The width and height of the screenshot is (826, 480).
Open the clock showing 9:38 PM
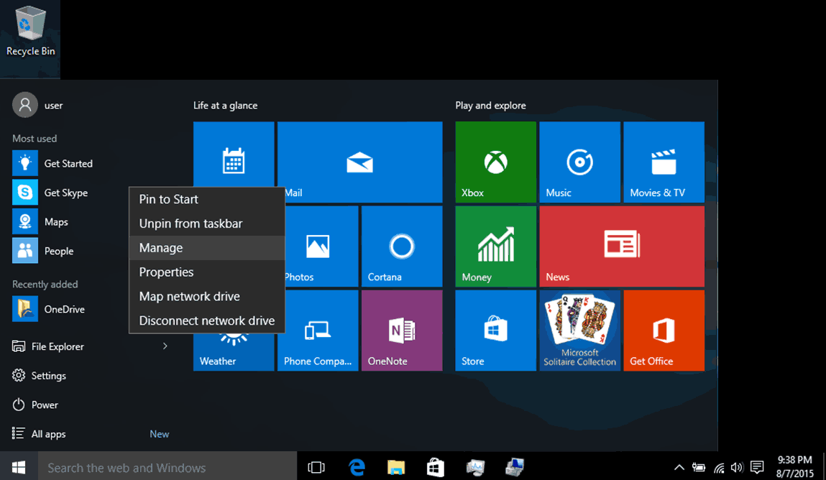click(794, 467)
